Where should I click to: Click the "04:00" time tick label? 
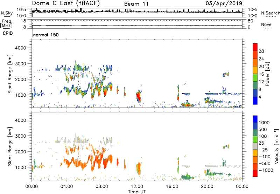coord(66,187)
